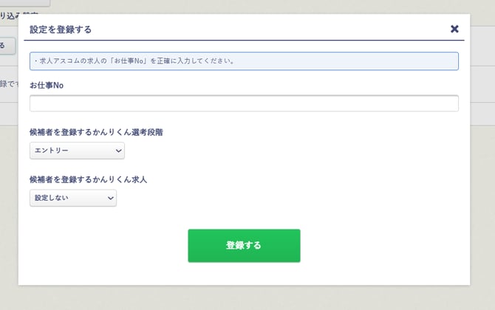Click the blue info banner about お仕事No
The height and width of the screenshot is (310, 495).
[244, 61]
